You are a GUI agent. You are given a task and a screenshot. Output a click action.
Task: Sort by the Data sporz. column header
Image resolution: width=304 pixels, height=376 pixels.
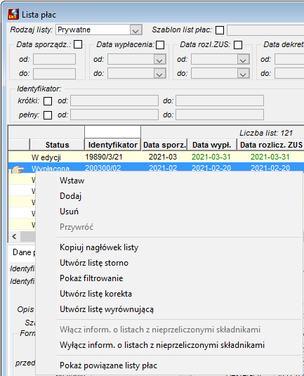click(164, 145)
